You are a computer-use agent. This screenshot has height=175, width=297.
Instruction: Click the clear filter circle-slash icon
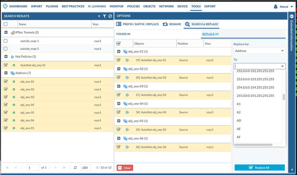click(110, 16)
